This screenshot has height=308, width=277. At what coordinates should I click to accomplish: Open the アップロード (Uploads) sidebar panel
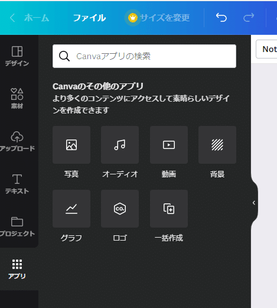[17, 141]
